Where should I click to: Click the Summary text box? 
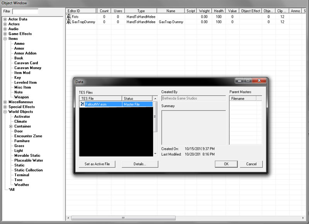(194, 127)
